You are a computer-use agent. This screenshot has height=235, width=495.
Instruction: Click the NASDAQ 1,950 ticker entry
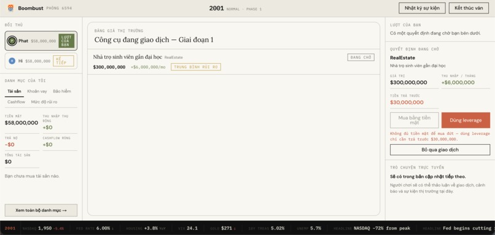pyautogui.click(x=44, y=228)
